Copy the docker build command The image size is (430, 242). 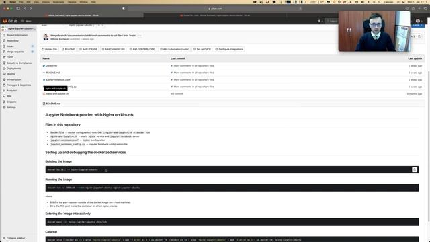tap(415, 169)
